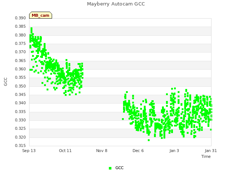The width and height of the screenshot is (233, 175).
Task: Click the 0.350 y-axis value
Action: (x=20, y=86)
